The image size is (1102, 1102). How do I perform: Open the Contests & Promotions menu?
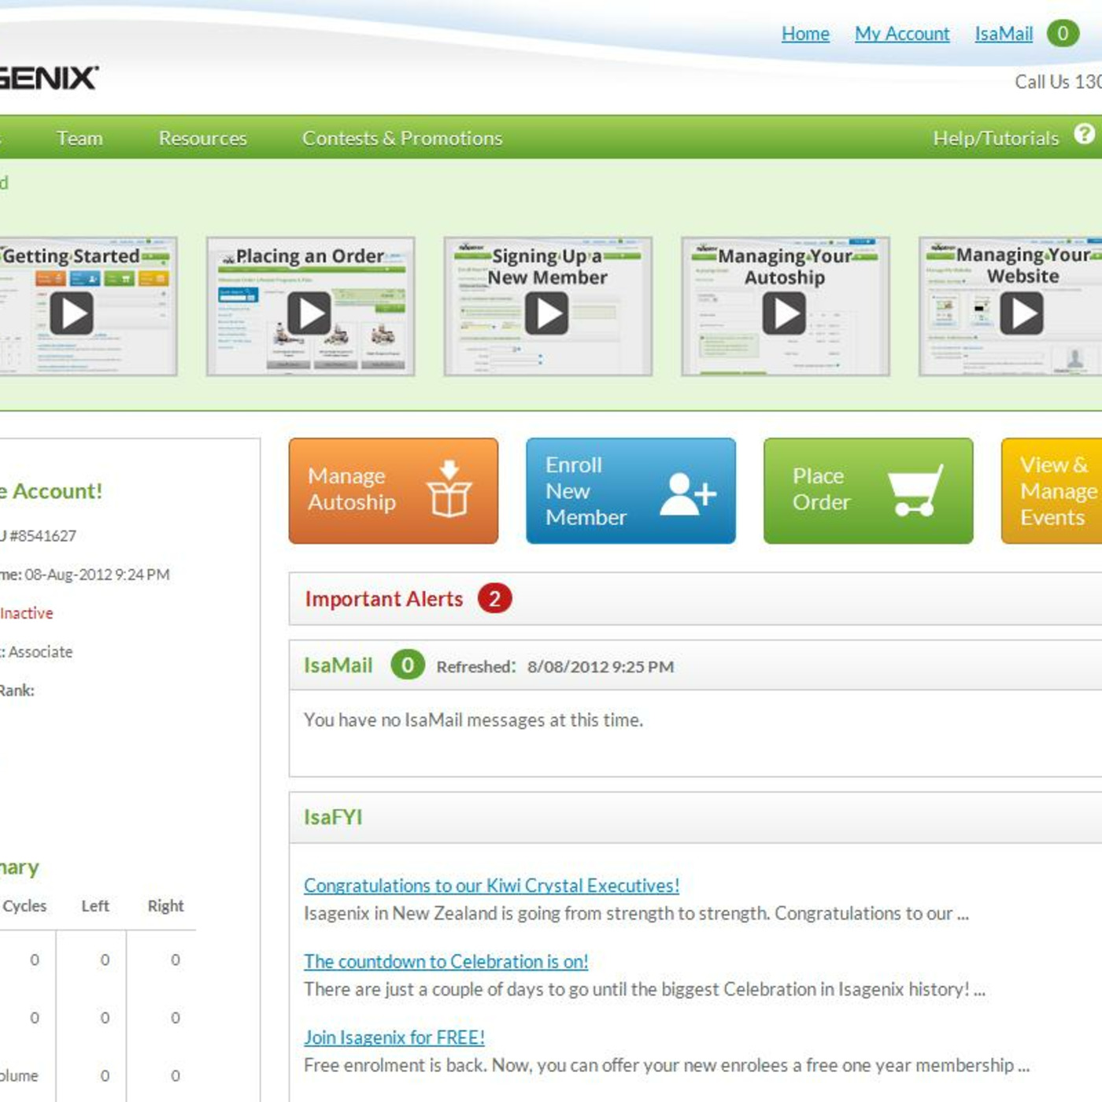pyautogui.click(x=401, y=139)
